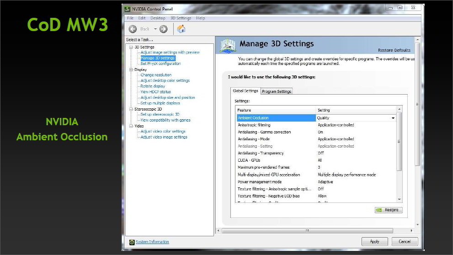This screenshot has height=255, width=453.
Task: Switch to the Program Settings tab
Action: [x=277, y=91]
